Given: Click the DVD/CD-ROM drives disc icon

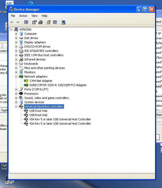Looking at the screenshot, I should click(21, 47).
